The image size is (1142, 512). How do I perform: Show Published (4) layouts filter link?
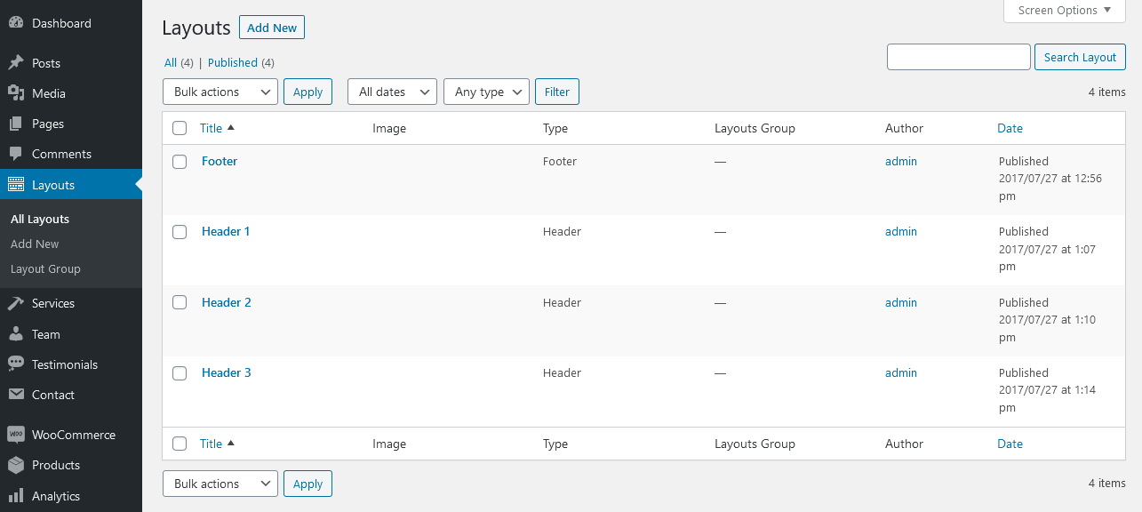(241, 63)
